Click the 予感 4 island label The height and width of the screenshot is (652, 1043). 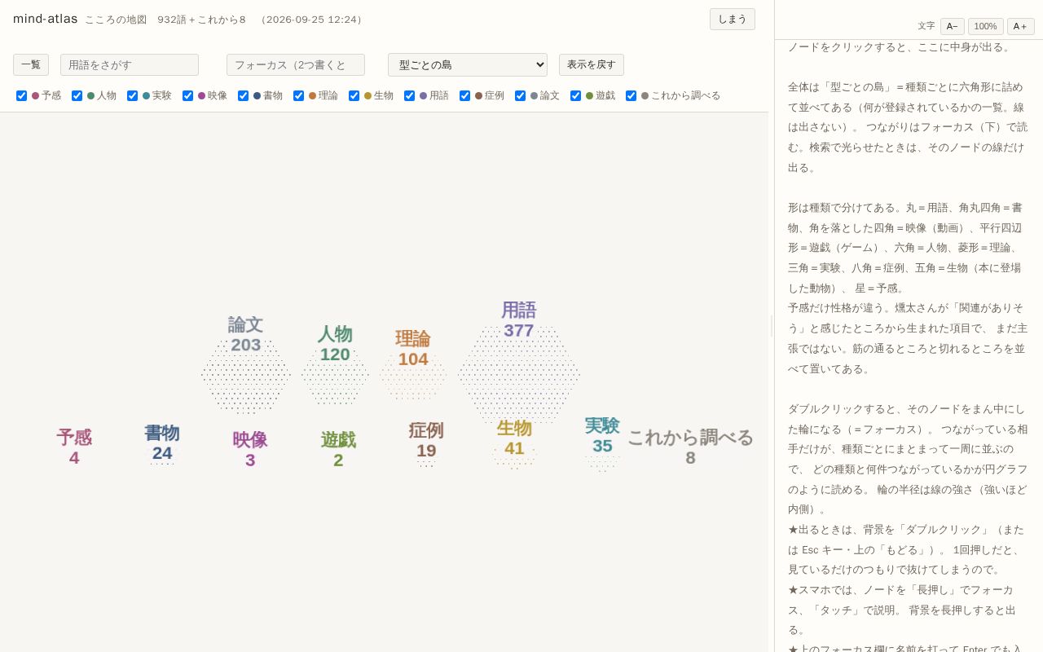(x=74, y=447)
